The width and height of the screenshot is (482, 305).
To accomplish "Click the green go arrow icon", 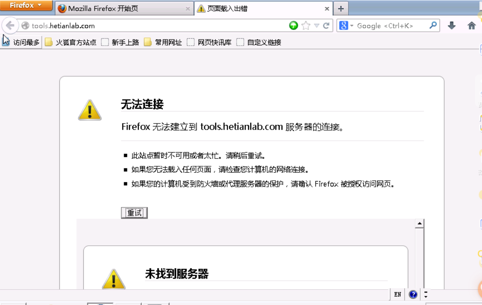I will [294, 26].
